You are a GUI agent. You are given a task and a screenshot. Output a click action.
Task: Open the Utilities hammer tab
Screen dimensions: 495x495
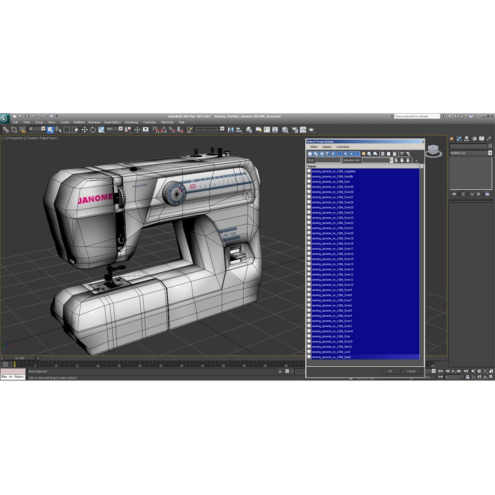click(x=489, y=138)
